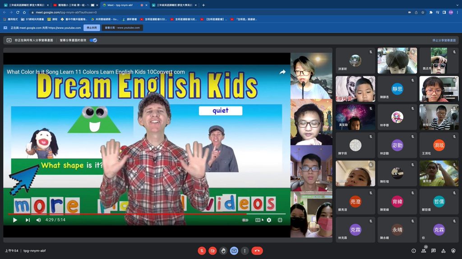Turn on the camera in Meet
Image resolution: width=462 pixels, height=259 pixels.
[x=213, y=251]
